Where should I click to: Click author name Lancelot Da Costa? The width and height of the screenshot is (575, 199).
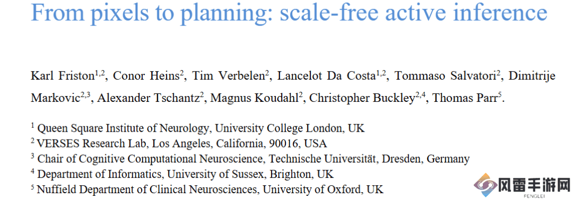pyautogui.click(x=326, y=76)
